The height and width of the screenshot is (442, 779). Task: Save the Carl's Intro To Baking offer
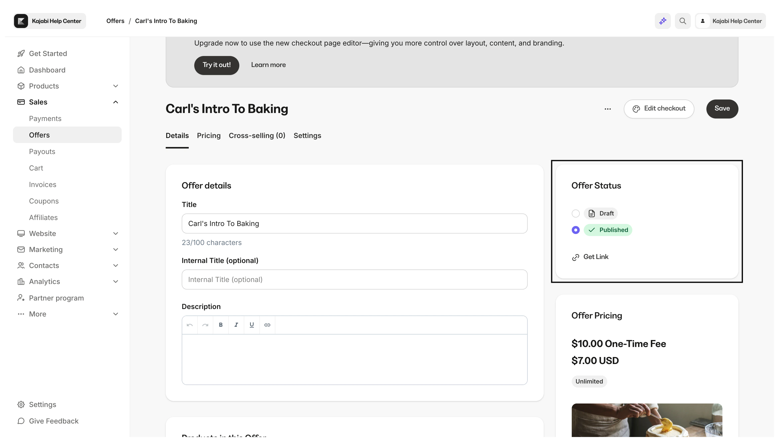coord(722,109)
